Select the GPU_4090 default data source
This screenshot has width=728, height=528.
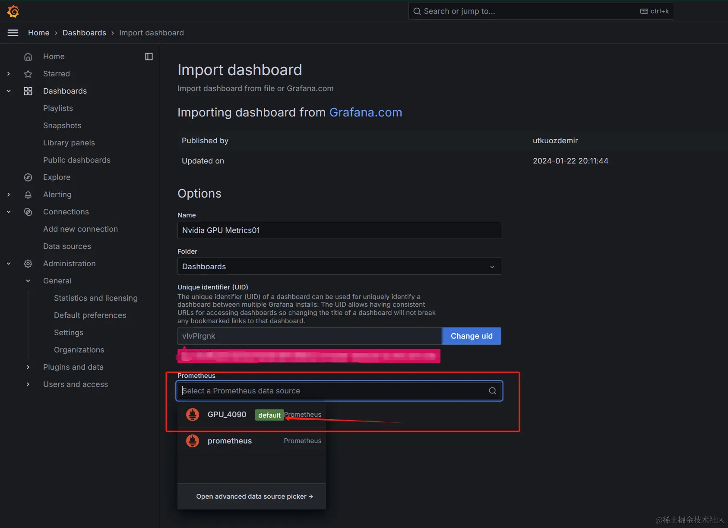coord(252,415)
